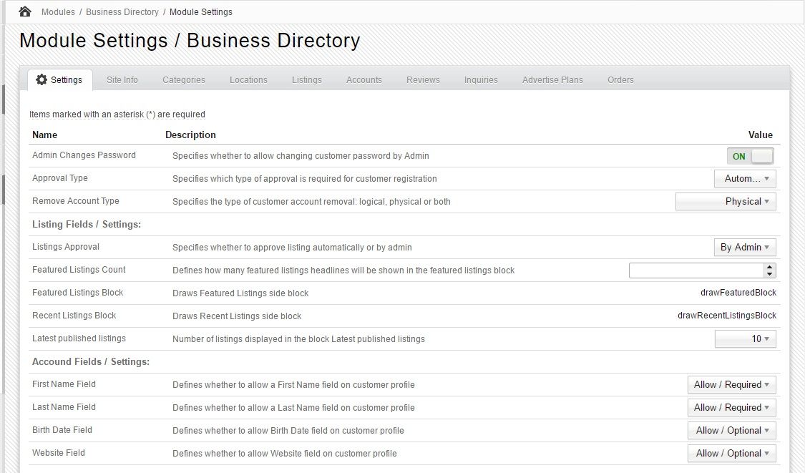Open the Website Field dropdown

tap(731, 453)
